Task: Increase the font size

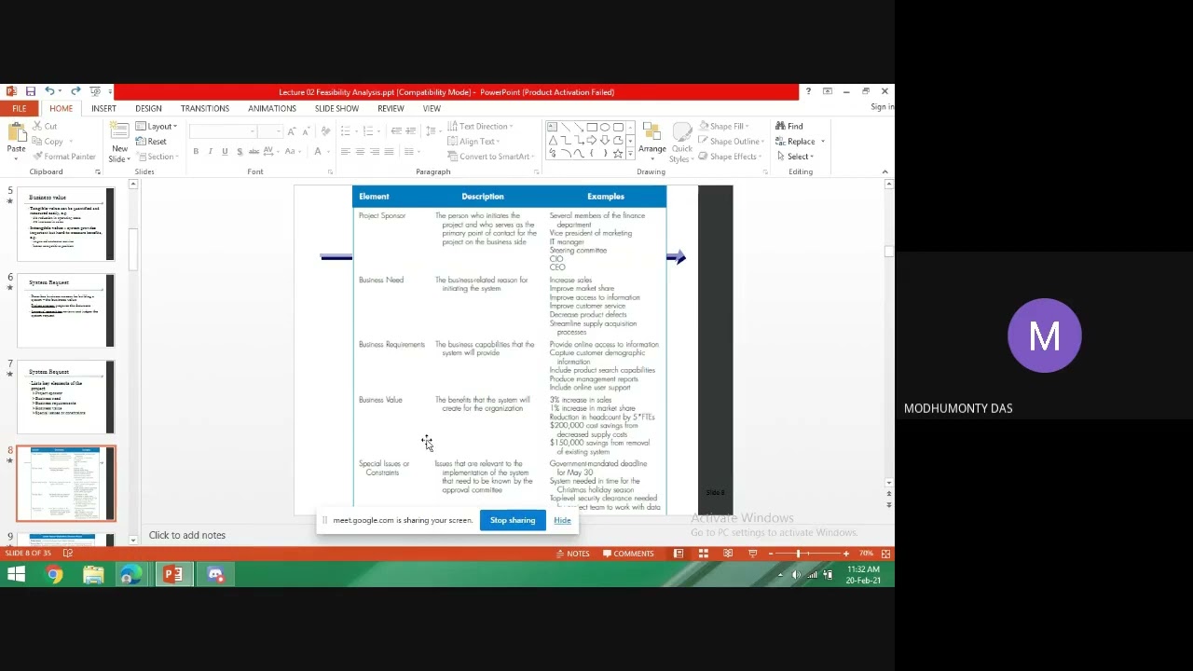Action: (291, 131)
